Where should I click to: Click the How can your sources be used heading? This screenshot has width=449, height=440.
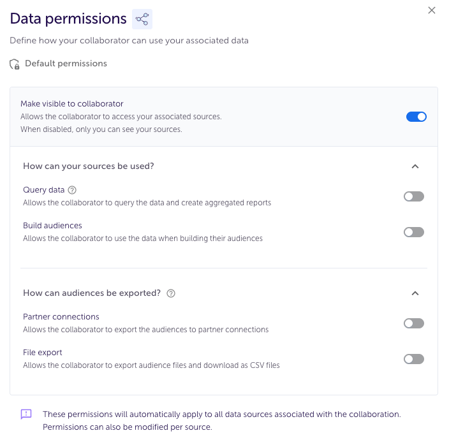coord(89,166)
